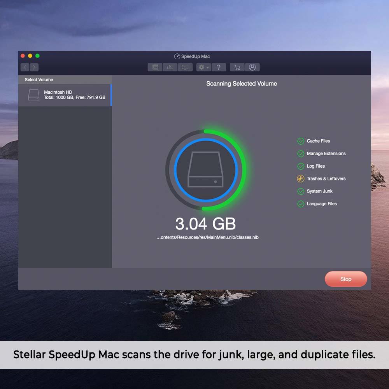Image resolution: width=389 pixels, height=389 pixels.
Task: Click the System Junk check icon
Action: [301, 191]
